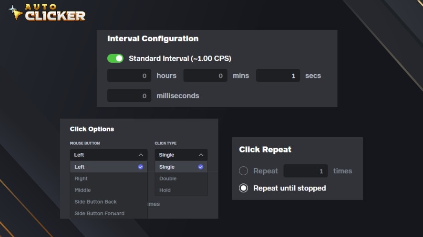This screenshot has width=423, height=237.
Task: Click the Interval Configuration heading
Action: (153, 38)
